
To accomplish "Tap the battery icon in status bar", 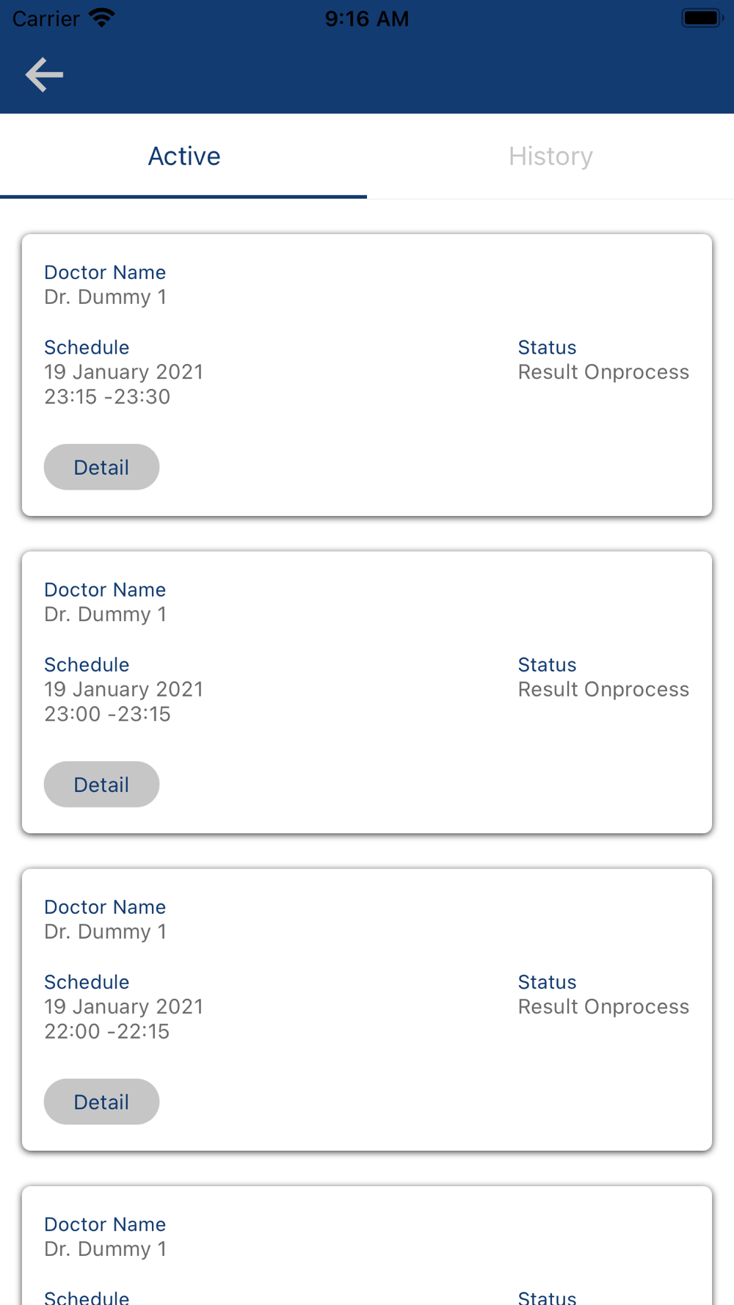I will tap(702, 18).
